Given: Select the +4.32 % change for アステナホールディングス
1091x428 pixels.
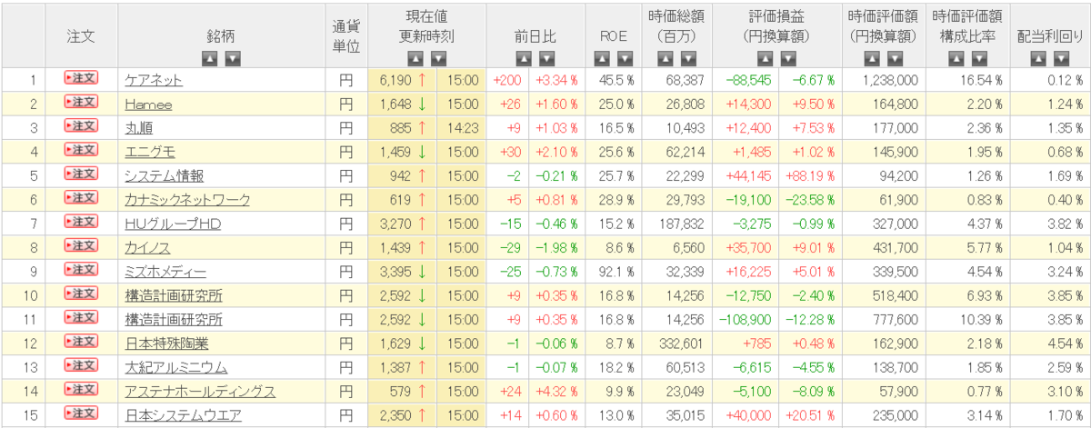Looking at the screenshot, I should tap(557, 392).
